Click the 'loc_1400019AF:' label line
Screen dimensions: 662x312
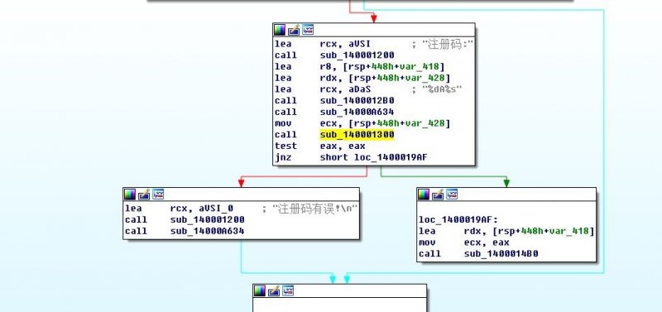point(458,219)
